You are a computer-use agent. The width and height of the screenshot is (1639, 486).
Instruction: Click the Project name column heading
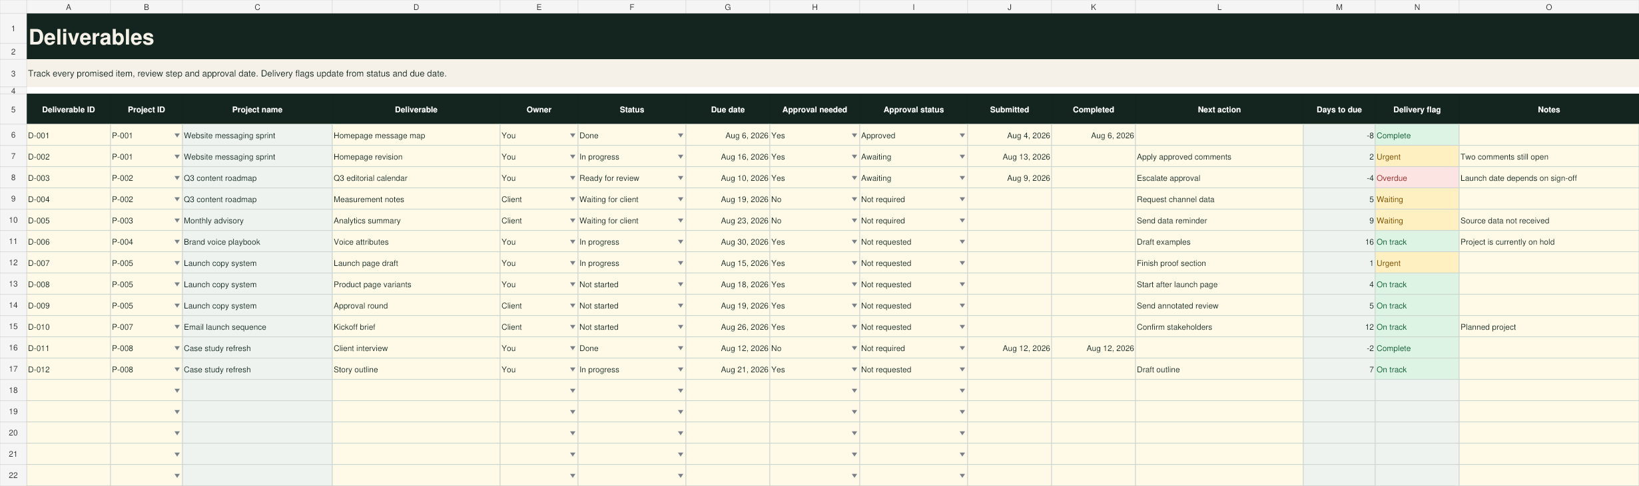(x=257, y=110)
